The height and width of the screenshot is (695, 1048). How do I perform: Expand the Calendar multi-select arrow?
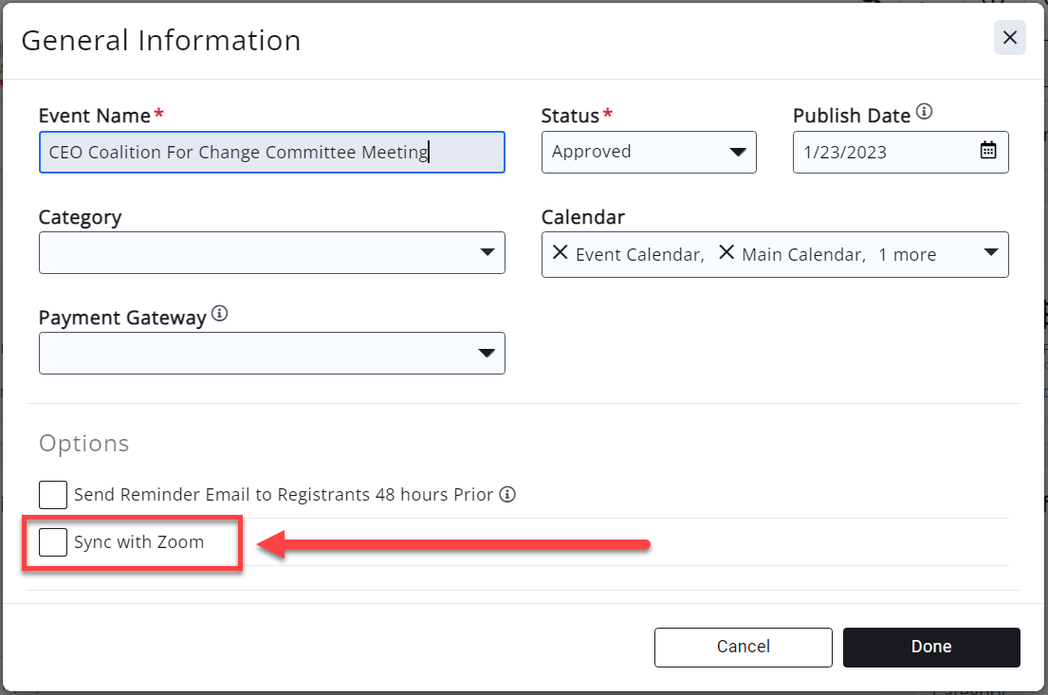tap(990, 253)
